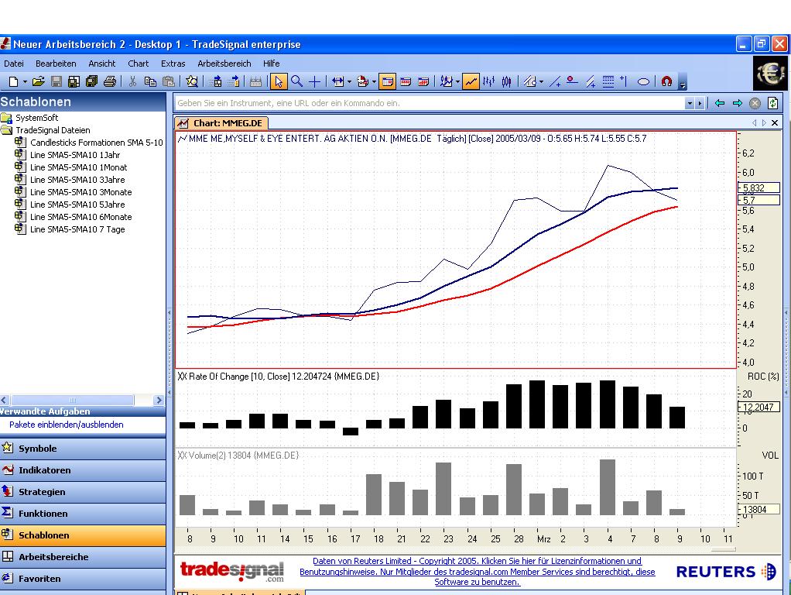Open the Extras menu
The height and width of the screenshot is (595, 791).
(x=173, y=64)
